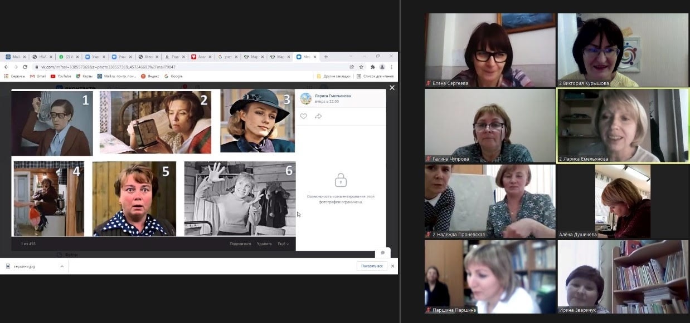
Task: Open the Chrome three-dot menu
Action: click(392, 67)
